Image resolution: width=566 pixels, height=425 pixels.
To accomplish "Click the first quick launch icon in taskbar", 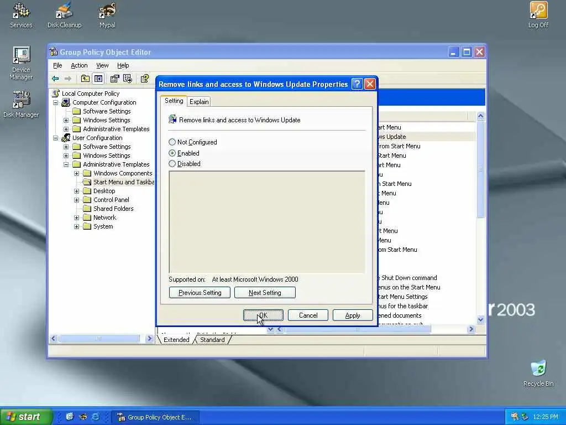I will point(69,417).
